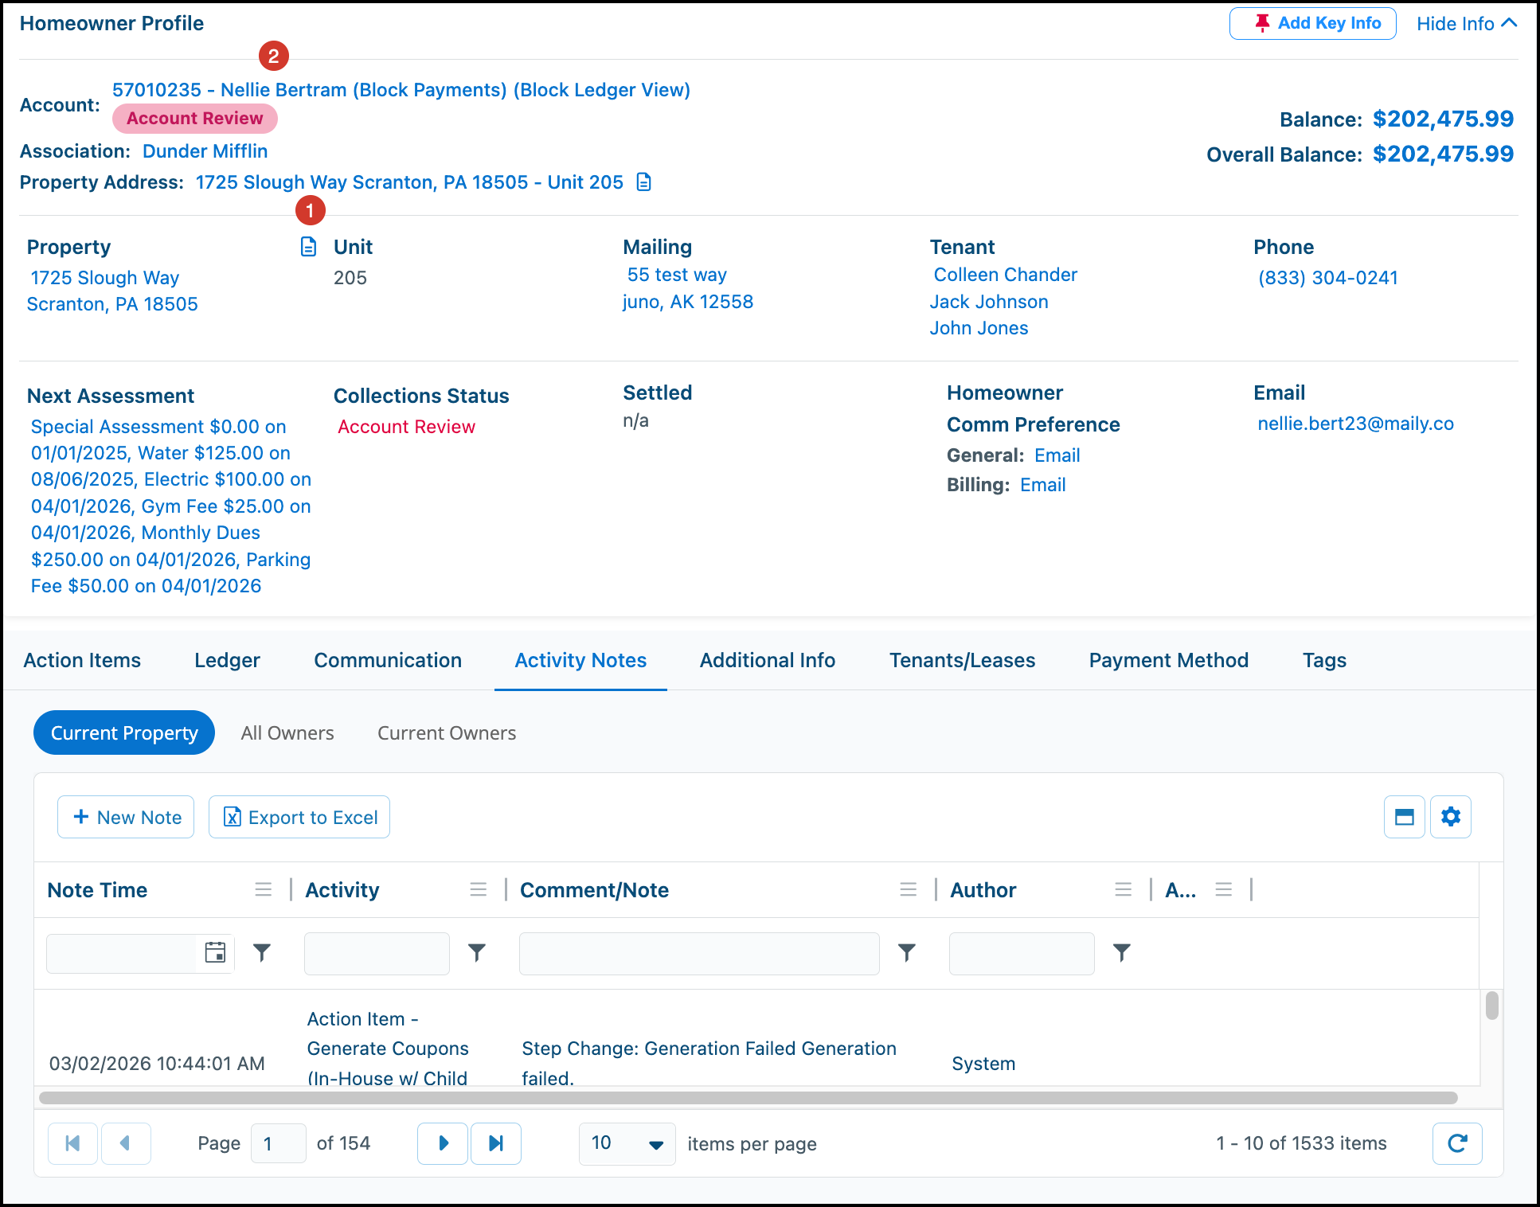Click the Comment/Note filter funnel icon
Screen dimensions: 1540x1207
tap(907, 952)
